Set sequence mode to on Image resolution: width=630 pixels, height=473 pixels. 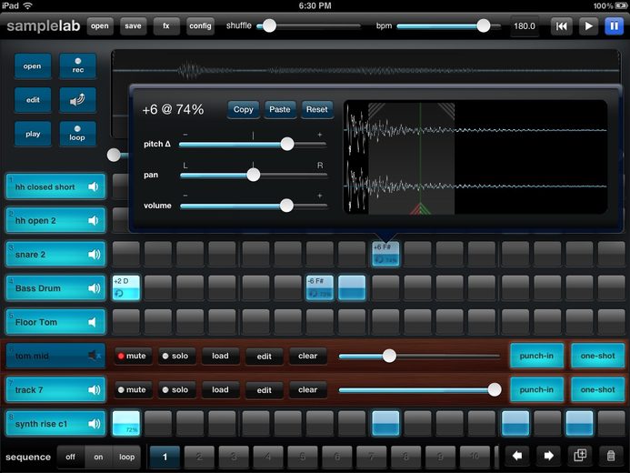coord(98,457)
